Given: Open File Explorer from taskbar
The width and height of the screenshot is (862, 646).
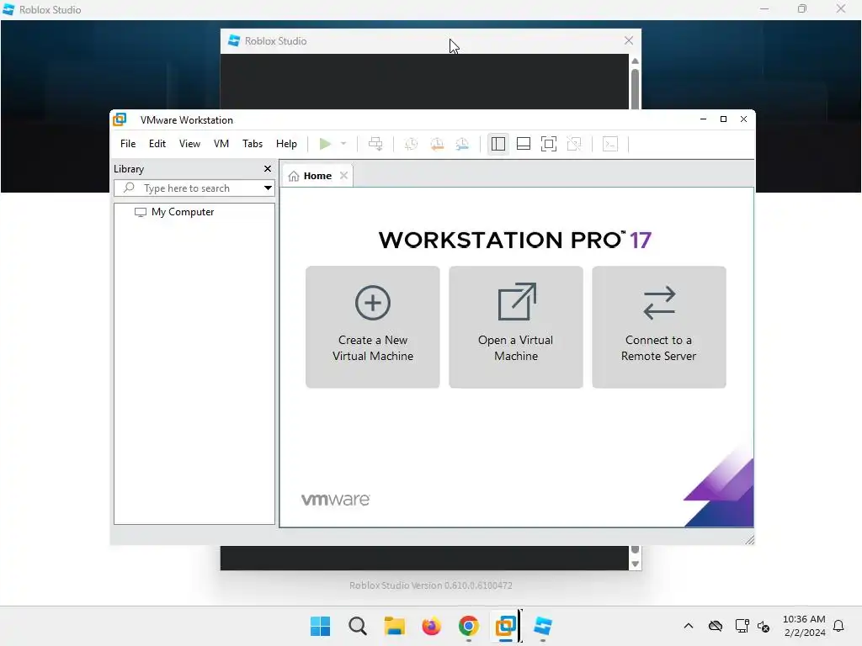Looking at the screenshot, I should (394, 626).
